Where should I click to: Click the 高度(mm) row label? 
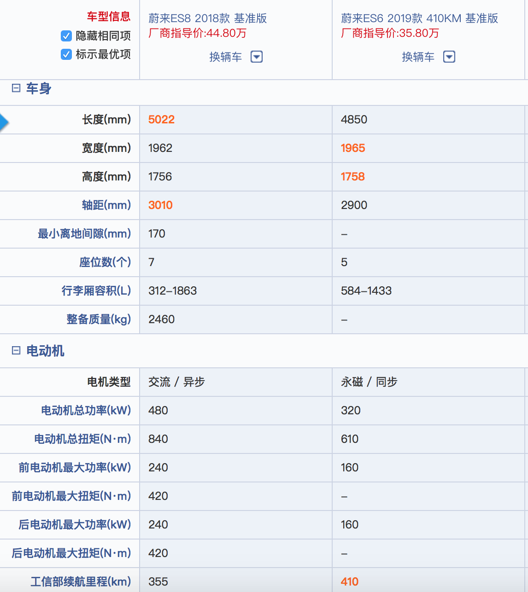[106, 176]
